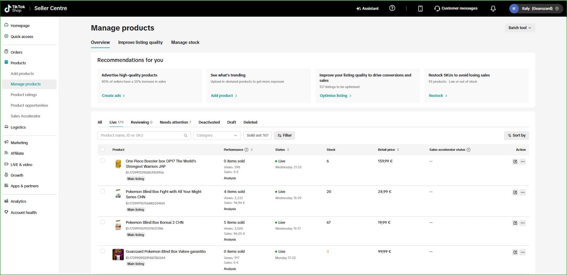This screenshot has height=275, width=567.
Task: Open the Assistant sparkle icon
Action: [x=358, y=9]
